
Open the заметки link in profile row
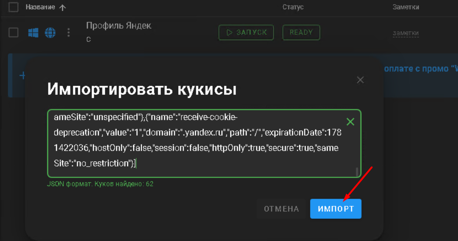(x=405, y=33)
